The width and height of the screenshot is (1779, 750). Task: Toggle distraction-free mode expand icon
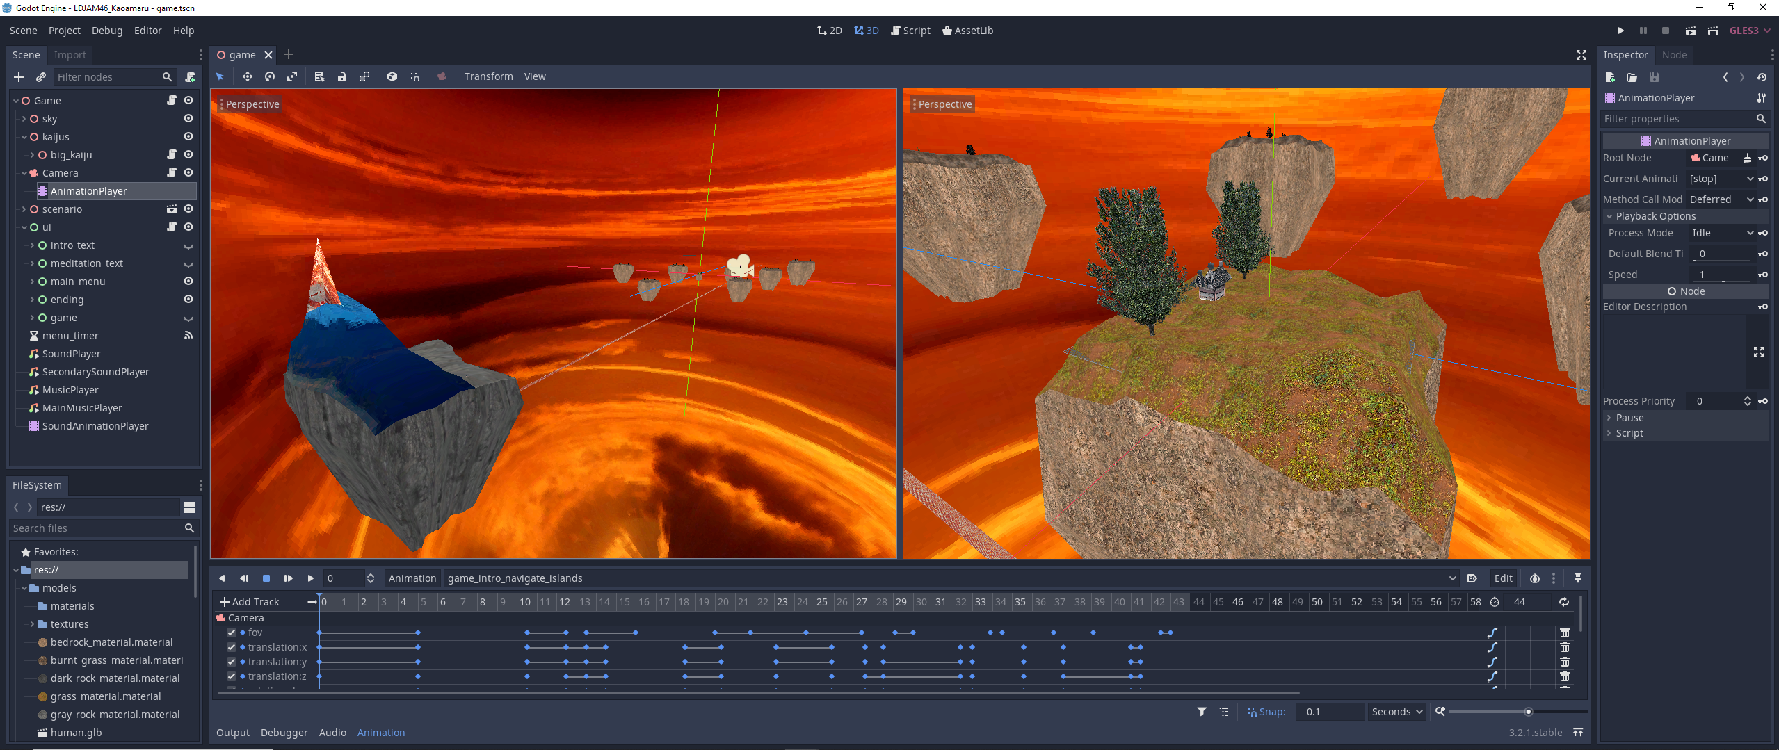tap(1581, 55)
